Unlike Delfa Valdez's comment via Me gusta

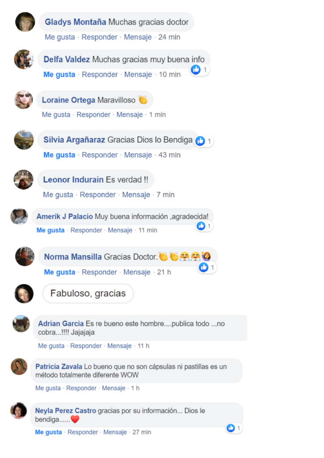click(59, 75)
